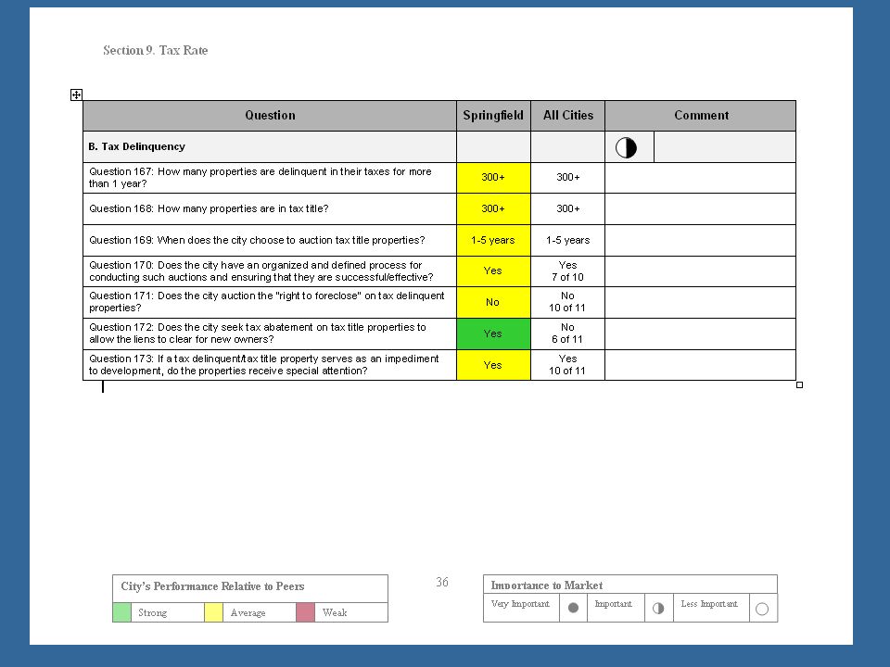Screen dimensions: 890x667
Task: Click the Strong legend label
Action: [x=153, y=612]
